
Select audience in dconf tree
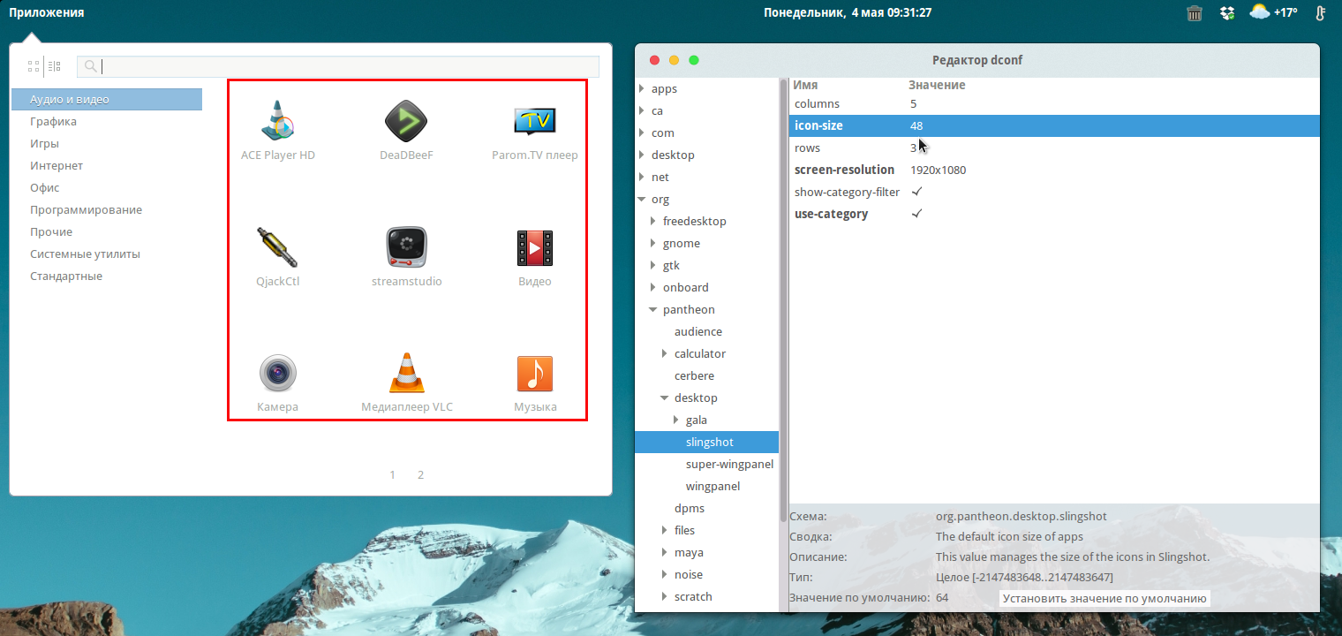[x=697, y=331]
